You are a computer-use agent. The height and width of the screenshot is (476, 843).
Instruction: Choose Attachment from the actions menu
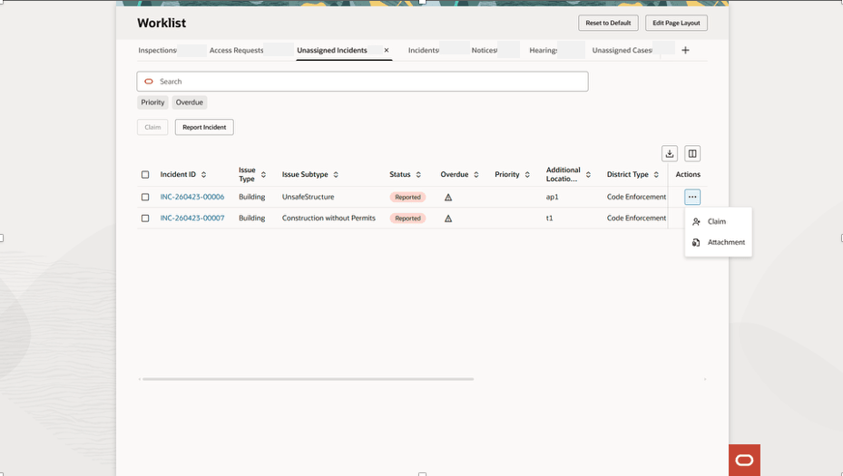[x=719, y=242]
